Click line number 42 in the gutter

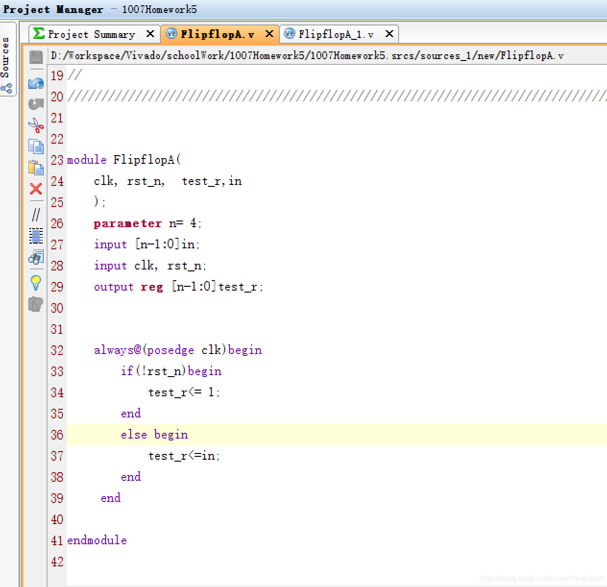tap(57, 562)
